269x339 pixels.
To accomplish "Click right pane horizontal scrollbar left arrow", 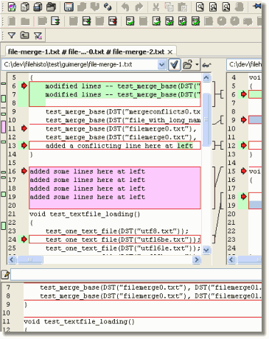I will [x=231, y=259].
